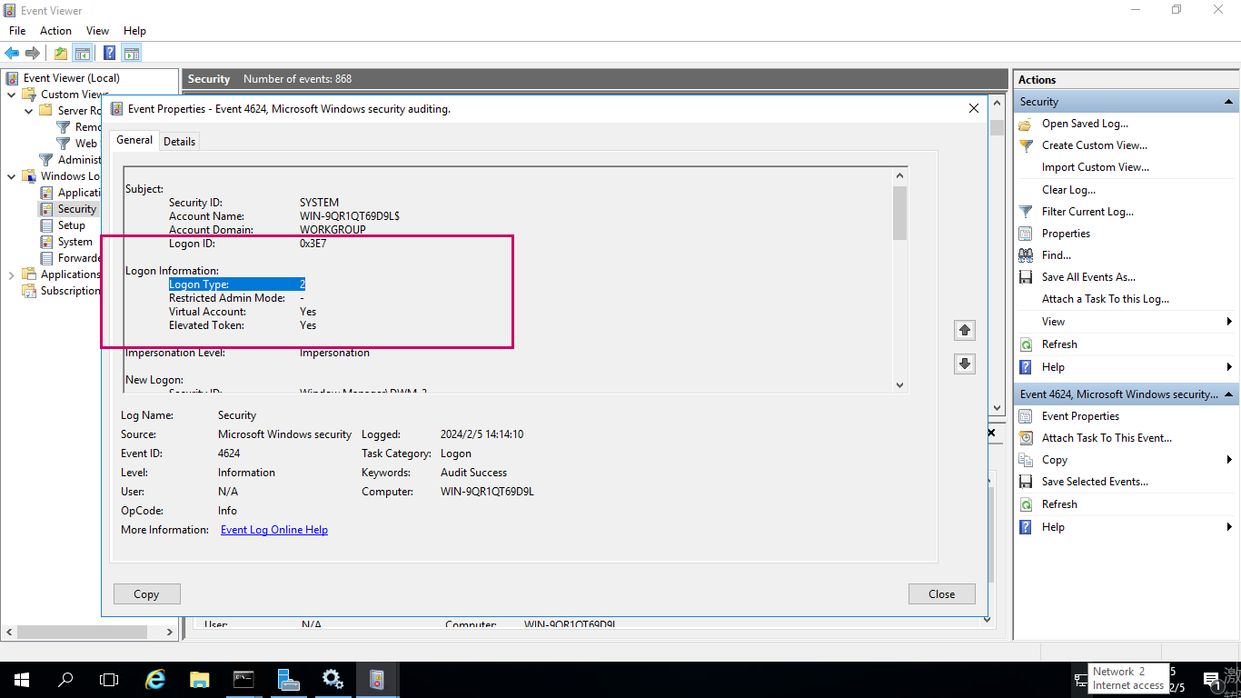1241x698 pixels.
Task: Open the Help menu in menu bar
Action: click(134, 31)
